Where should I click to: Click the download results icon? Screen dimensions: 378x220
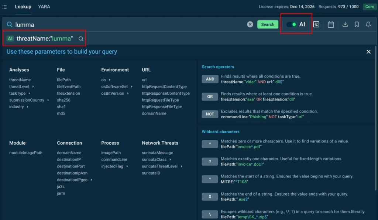345,24
